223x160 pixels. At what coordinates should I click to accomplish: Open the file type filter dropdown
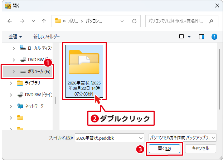tap(183, 137)
